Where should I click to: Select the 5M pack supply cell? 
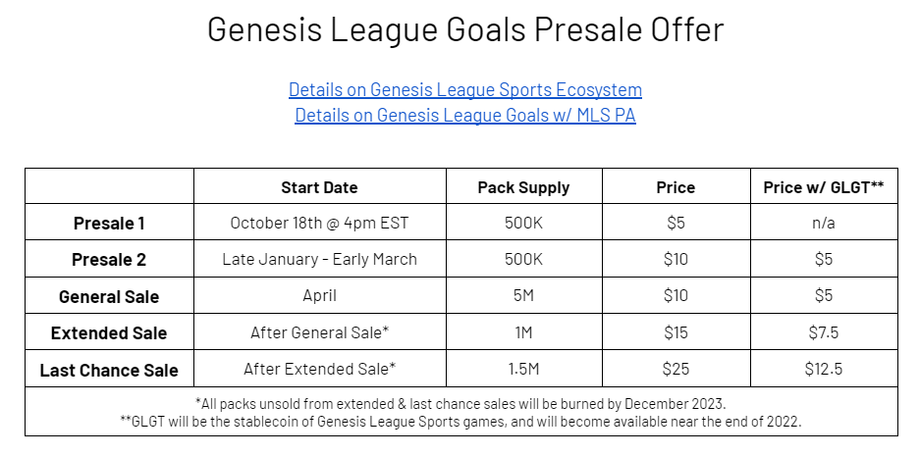pyautogui.click(x=523, y=295)
